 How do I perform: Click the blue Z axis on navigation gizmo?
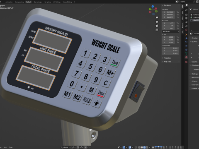(153, 6)
